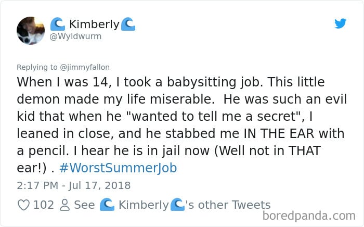Click the word See in the footer

pyautogui.click(x=84, y=205)
